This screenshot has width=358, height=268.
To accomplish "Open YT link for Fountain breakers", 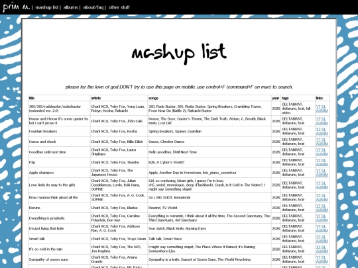I will 318,129.
